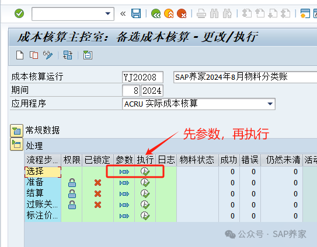Click the authorization lock icon in 准备 row
Image resolution: width=317 pixels, height=247 pixels.
tap(72, 183)
